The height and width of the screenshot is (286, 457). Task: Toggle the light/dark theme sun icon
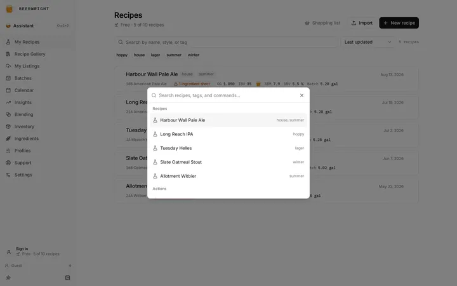(8, 278)
